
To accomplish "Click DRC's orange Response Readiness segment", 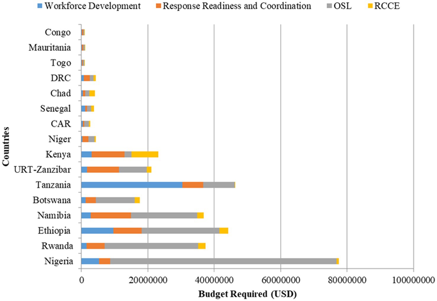I will pos(87,78).
